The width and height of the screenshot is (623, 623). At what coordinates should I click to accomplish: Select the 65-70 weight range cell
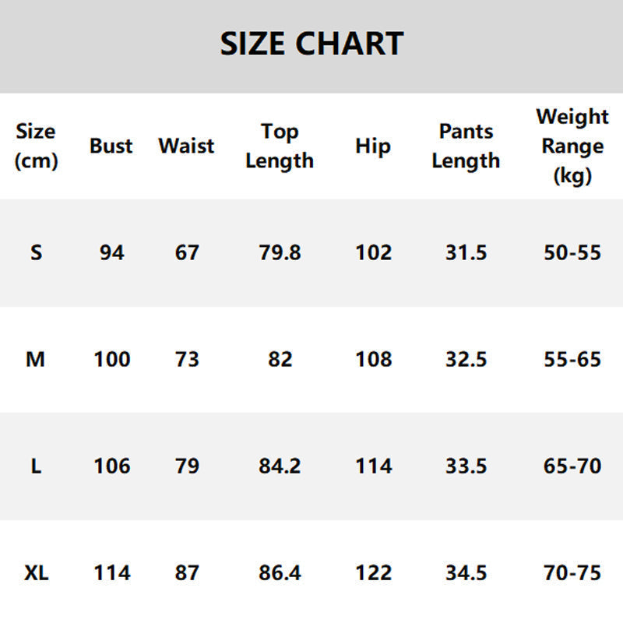coord(572,466)
